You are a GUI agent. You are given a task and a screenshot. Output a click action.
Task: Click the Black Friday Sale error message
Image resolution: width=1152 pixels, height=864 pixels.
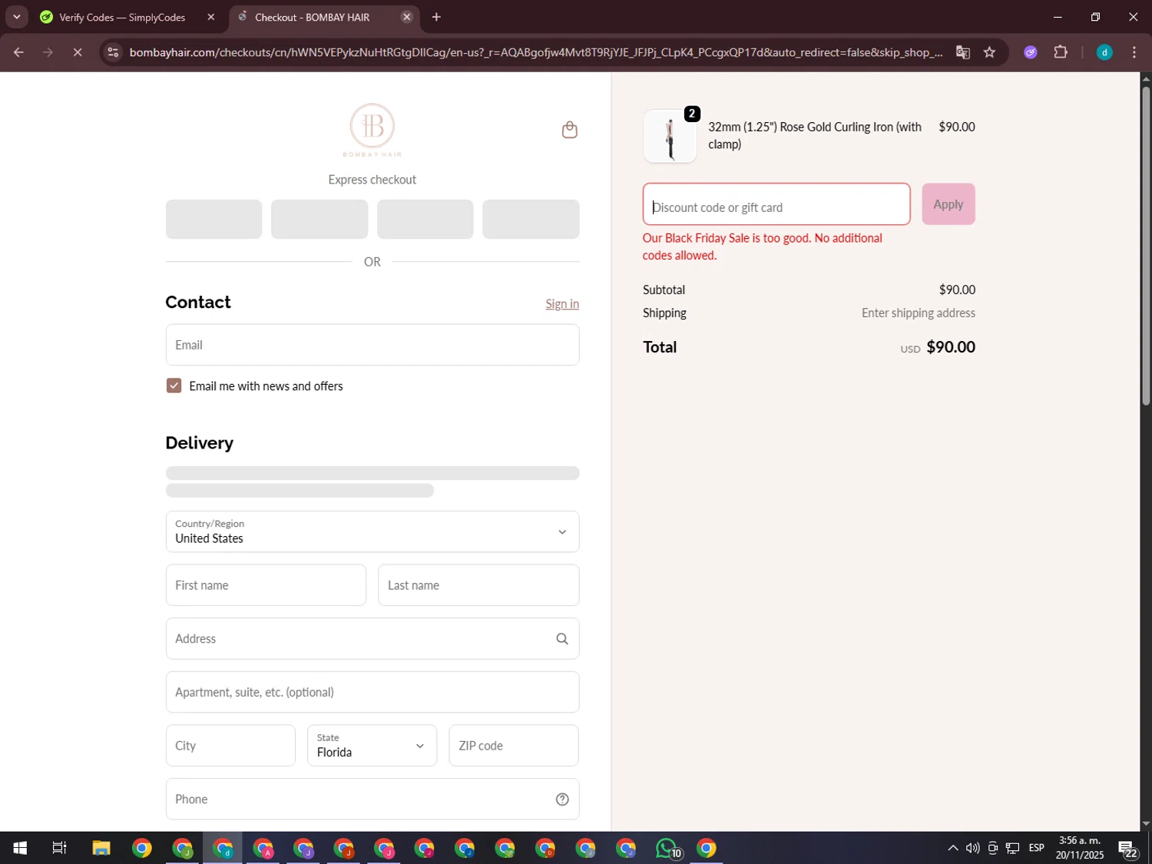[x=763, y=247]
